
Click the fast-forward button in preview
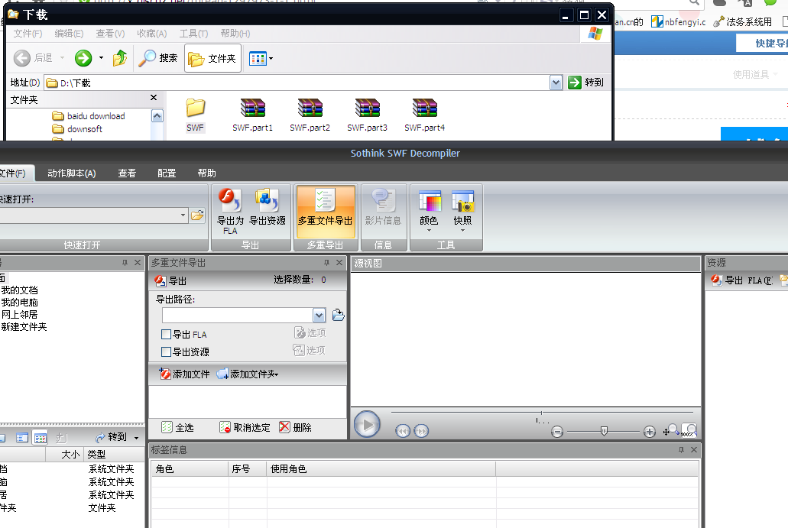421,431
